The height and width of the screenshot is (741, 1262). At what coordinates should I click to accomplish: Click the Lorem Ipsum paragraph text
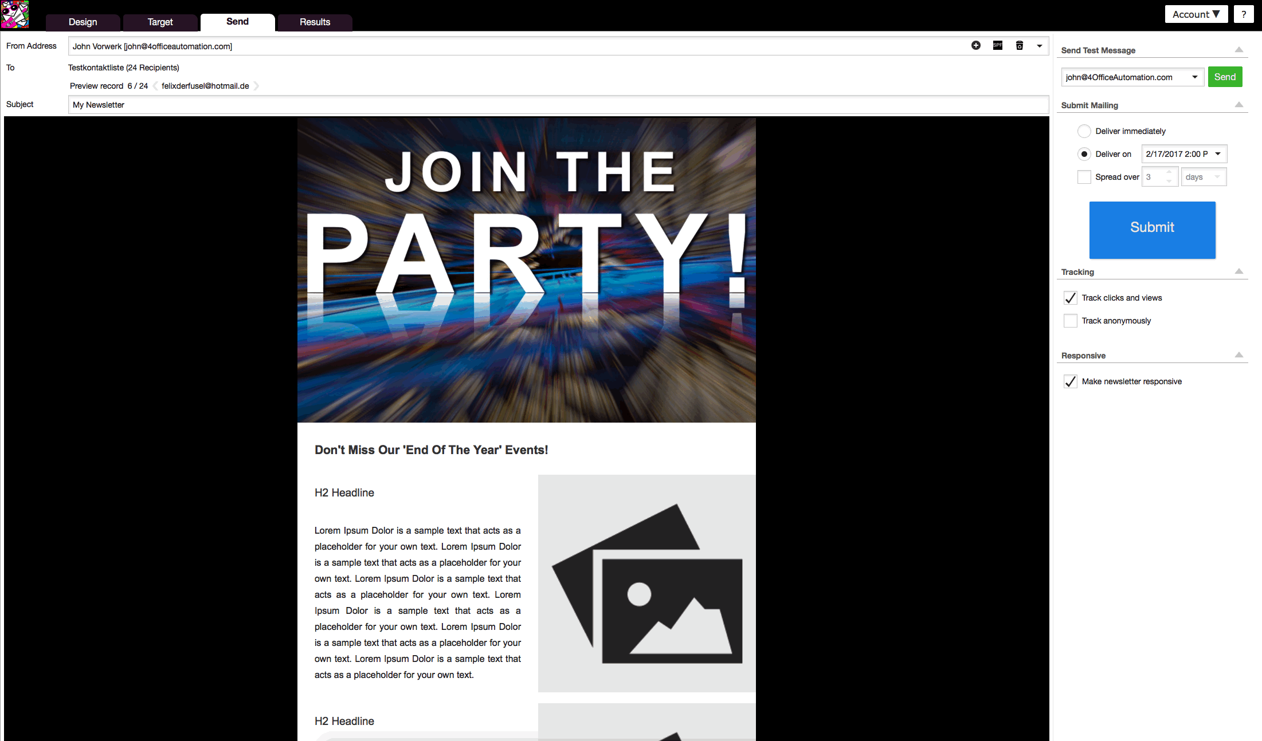pos(418,603)
